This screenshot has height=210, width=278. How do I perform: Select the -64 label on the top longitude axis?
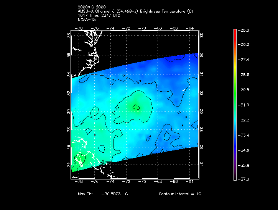(189, 28)
